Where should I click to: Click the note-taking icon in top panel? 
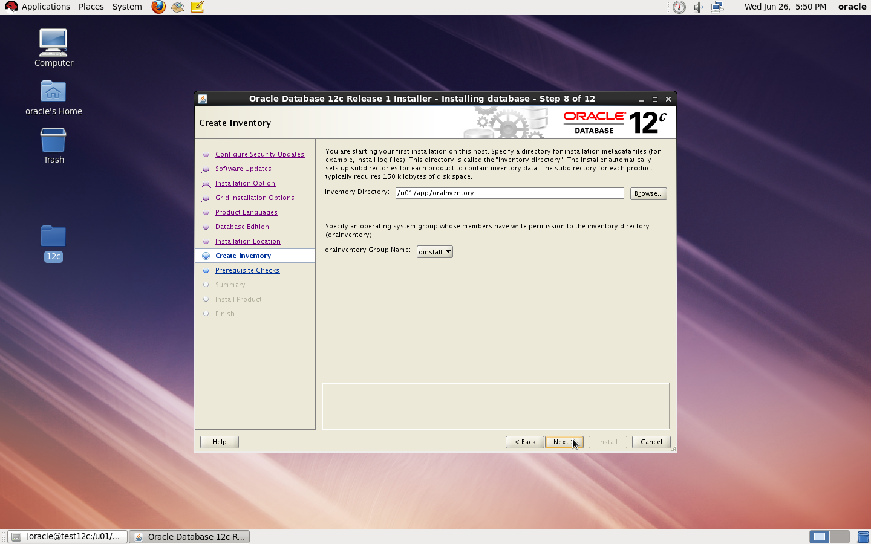pos(197,7)
